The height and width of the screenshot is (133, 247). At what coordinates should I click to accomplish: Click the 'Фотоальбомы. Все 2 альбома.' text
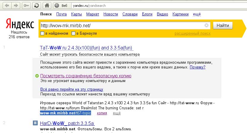104,129
